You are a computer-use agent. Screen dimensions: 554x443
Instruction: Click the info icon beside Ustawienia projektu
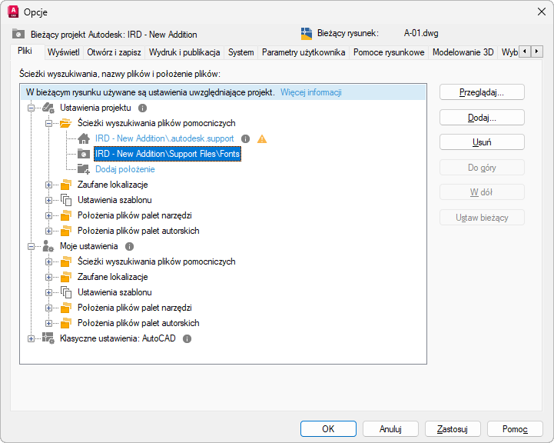(142, 108)
